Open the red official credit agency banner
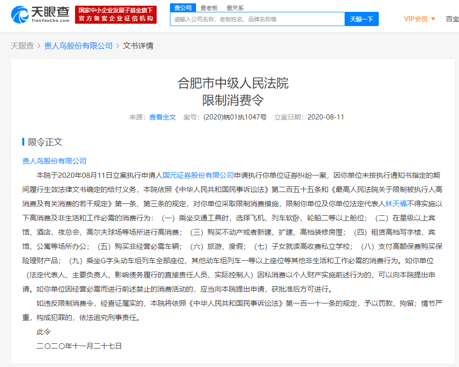Screen dimensions: 459x367 pyautogui.click(x=116, y=15)
